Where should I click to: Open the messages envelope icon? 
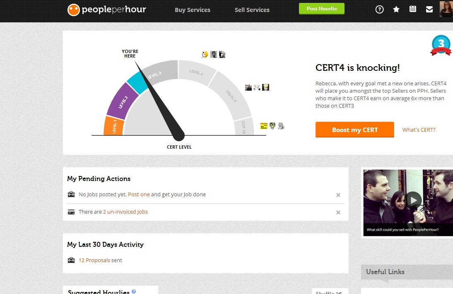pos(429,10)
